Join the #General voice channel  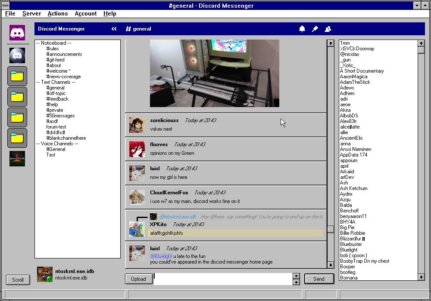pos(56,149)
